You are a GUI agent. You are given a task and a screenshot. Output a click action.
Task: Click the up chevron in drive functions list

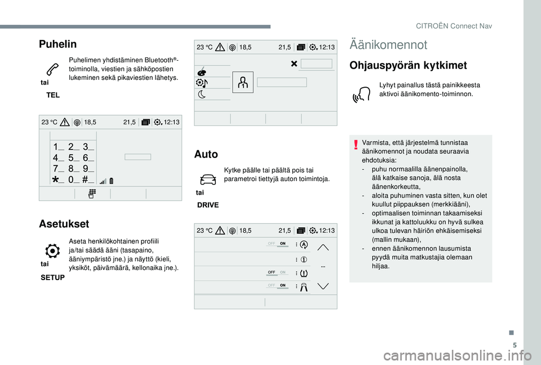(x=323, y=247)
